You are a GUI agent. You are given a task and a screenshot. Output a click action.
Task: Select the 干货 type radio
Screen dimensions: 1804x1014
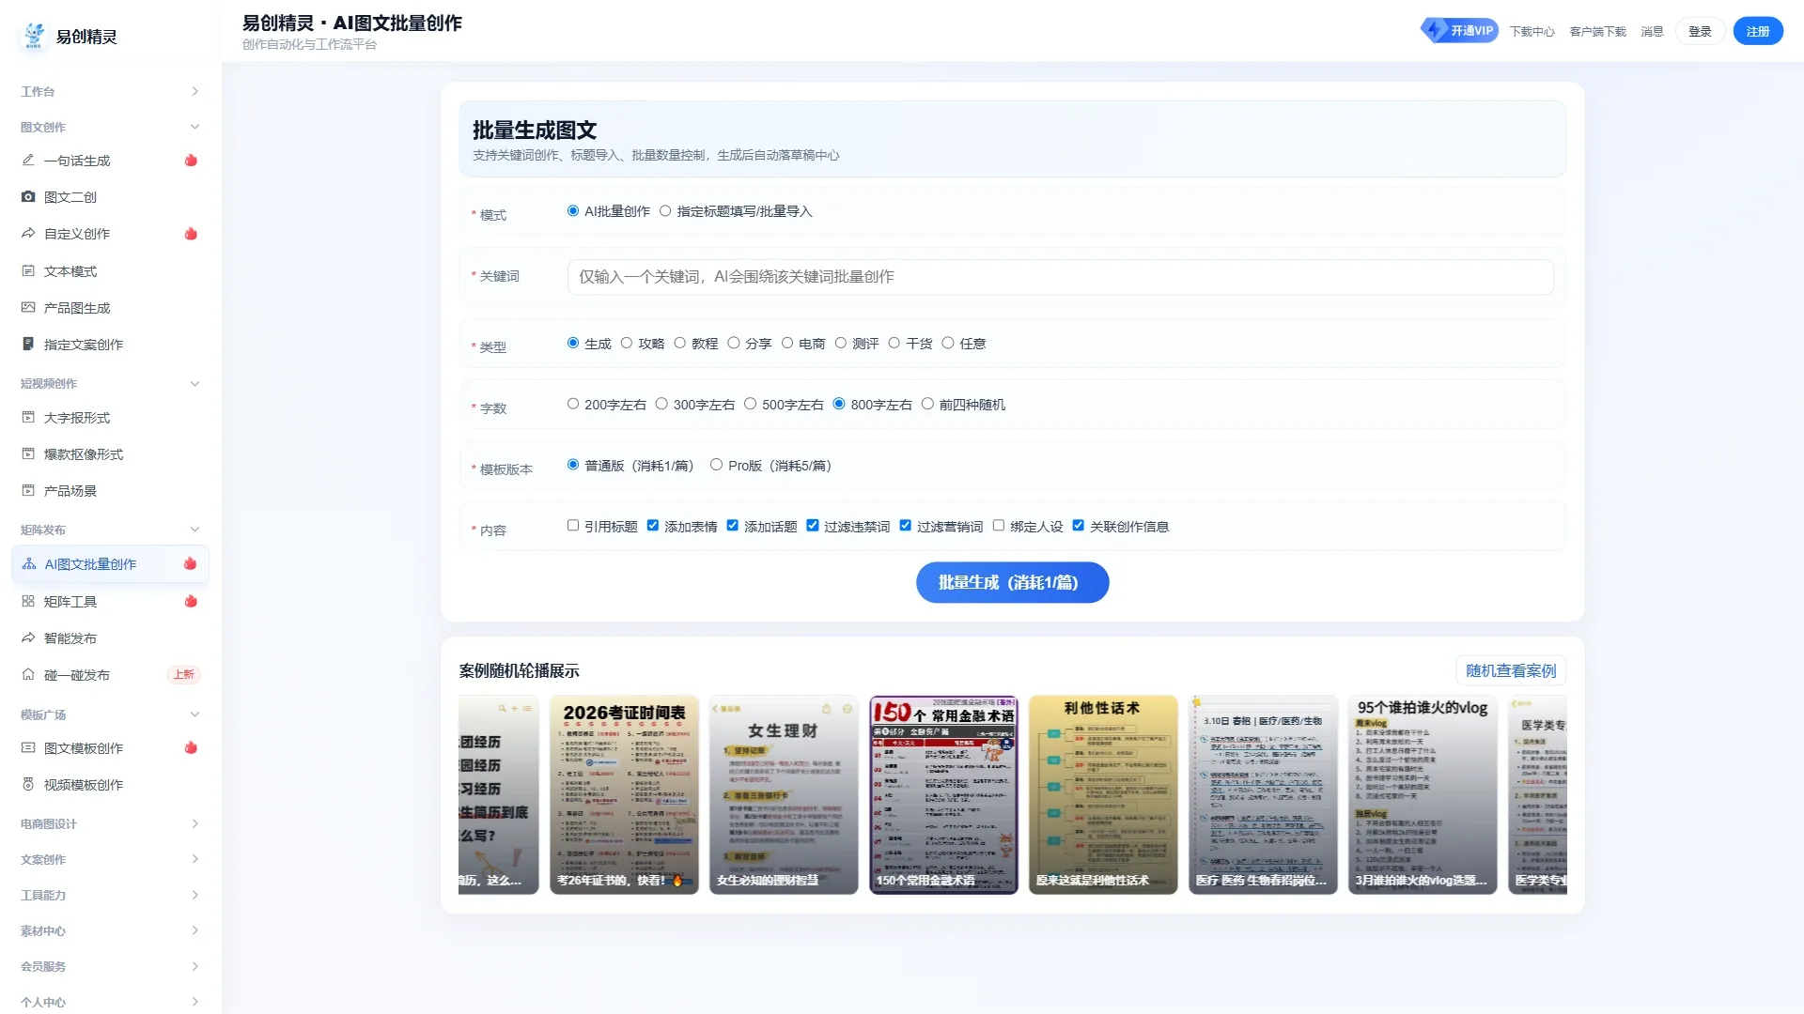(x=894, y=344)
